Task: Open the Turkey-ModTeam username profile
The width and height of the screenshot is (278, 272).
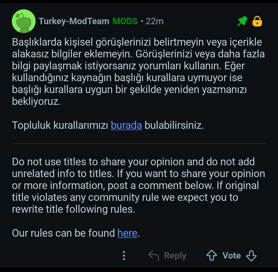Action: point(74,21)
